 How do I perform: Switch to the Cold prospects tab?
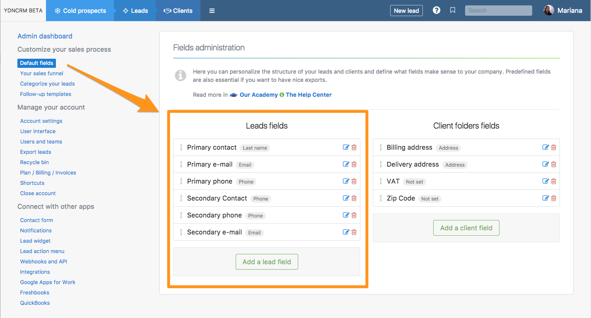coord(80,11)
